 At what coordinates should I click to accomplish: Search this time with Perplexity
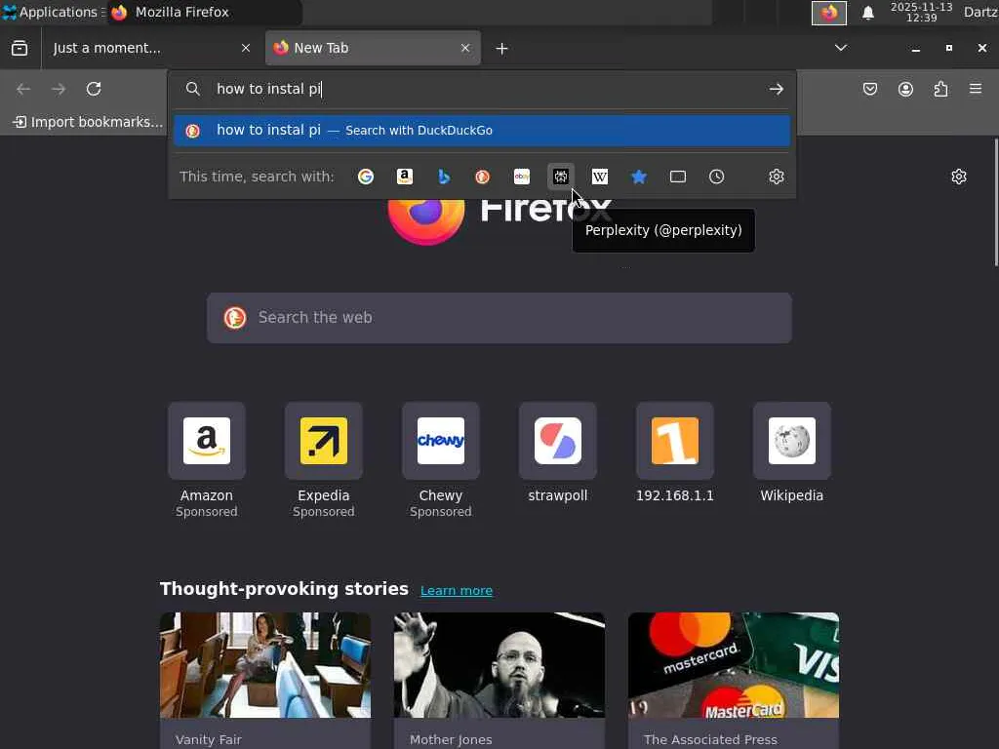click(561, 177)
